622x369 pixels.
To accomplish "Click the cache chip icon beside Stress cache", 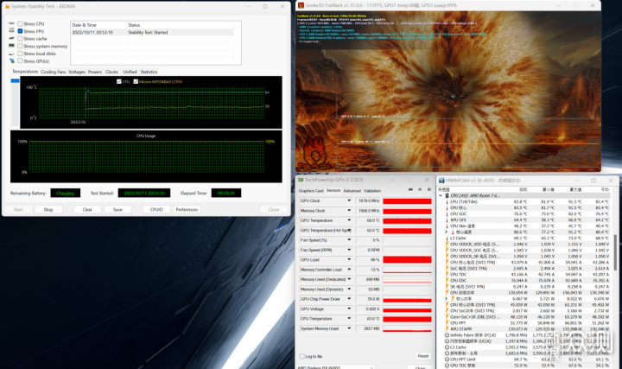I will (12, 39).
